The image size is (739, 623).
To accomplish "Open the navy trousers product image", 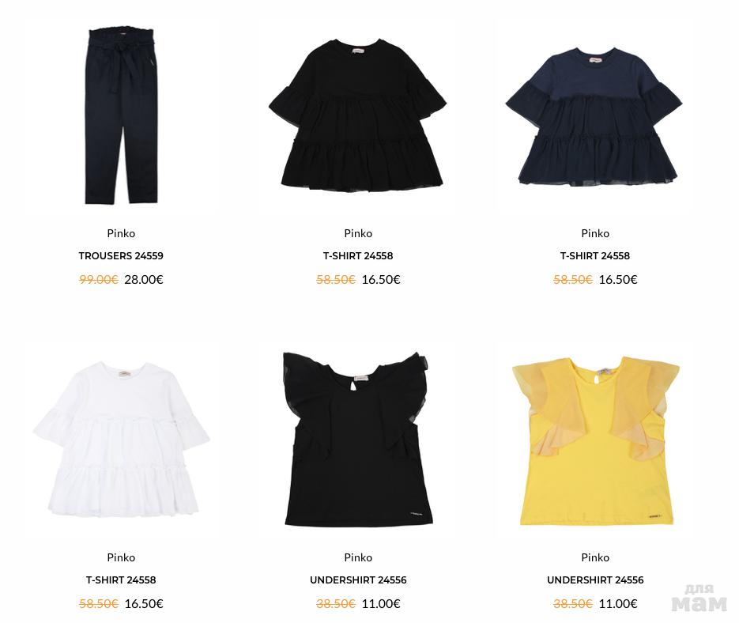I will tap(121, 116).
